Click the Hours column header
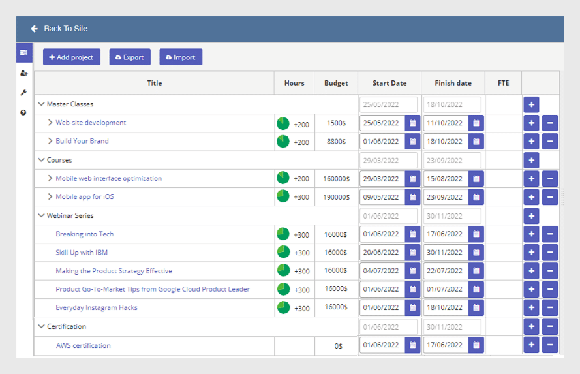The image size is (580, 374). click(294, 83)
